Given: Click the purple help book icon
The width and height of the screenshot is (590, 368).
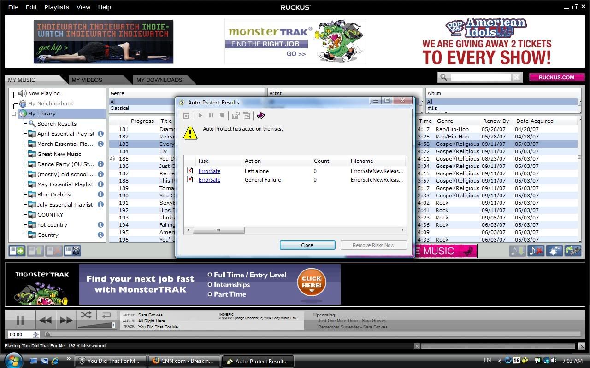Looking at the screenshot, I should tap(261, 115).
